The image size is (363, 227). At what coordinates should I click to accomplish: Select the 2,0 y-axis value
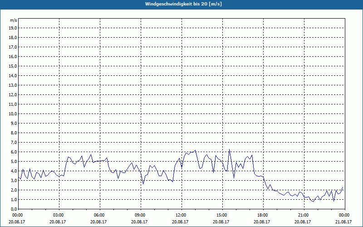coord(14,190)
